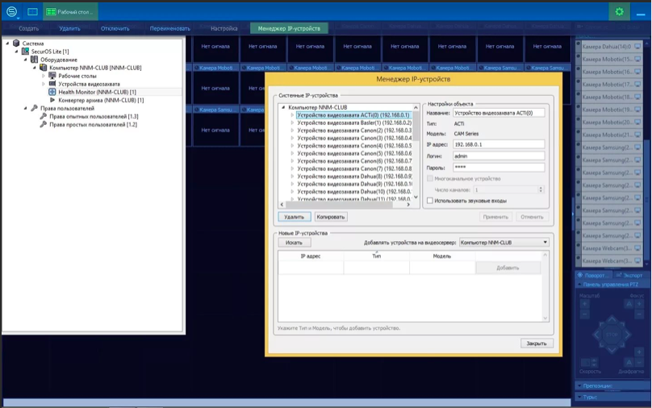
Task: Click the IP адрес input field
Action: 499,144
